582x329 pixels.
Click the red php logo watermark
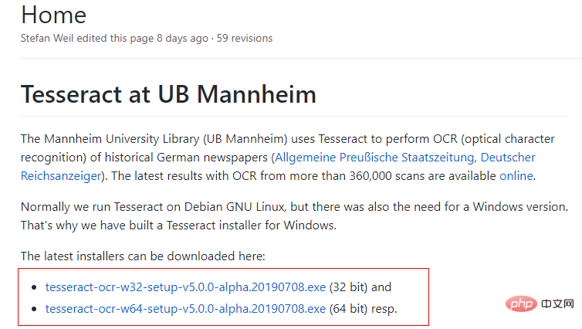pos(521,304)
